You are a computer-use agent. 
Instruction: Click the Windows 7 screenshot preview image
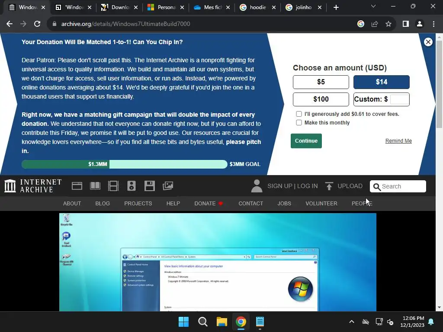[x=218, y=262]
